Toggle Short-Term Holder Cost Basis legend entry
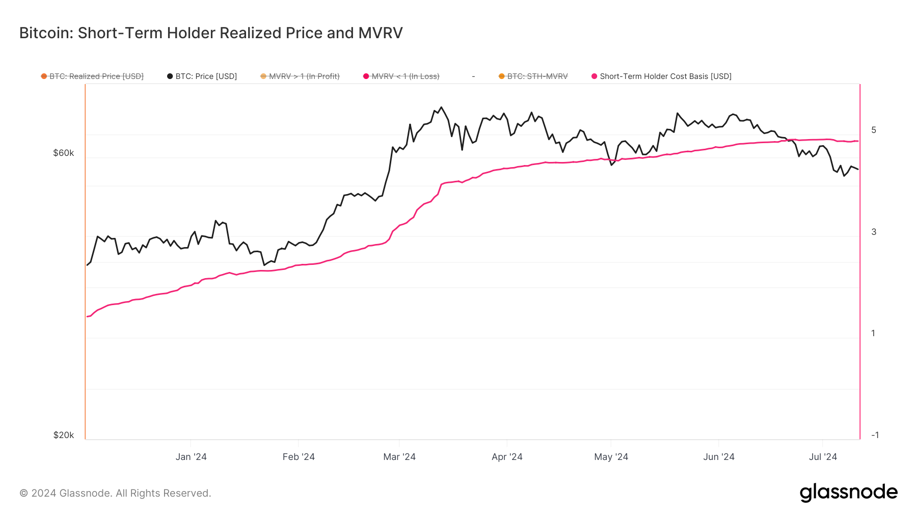 [661, 76]
